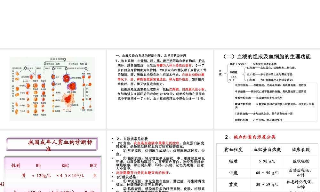Click the 嗜酸性粒细胞——抗过敏和抗寄生虫作用 line
Screen dimensions: 320x192
pos(259,98)
